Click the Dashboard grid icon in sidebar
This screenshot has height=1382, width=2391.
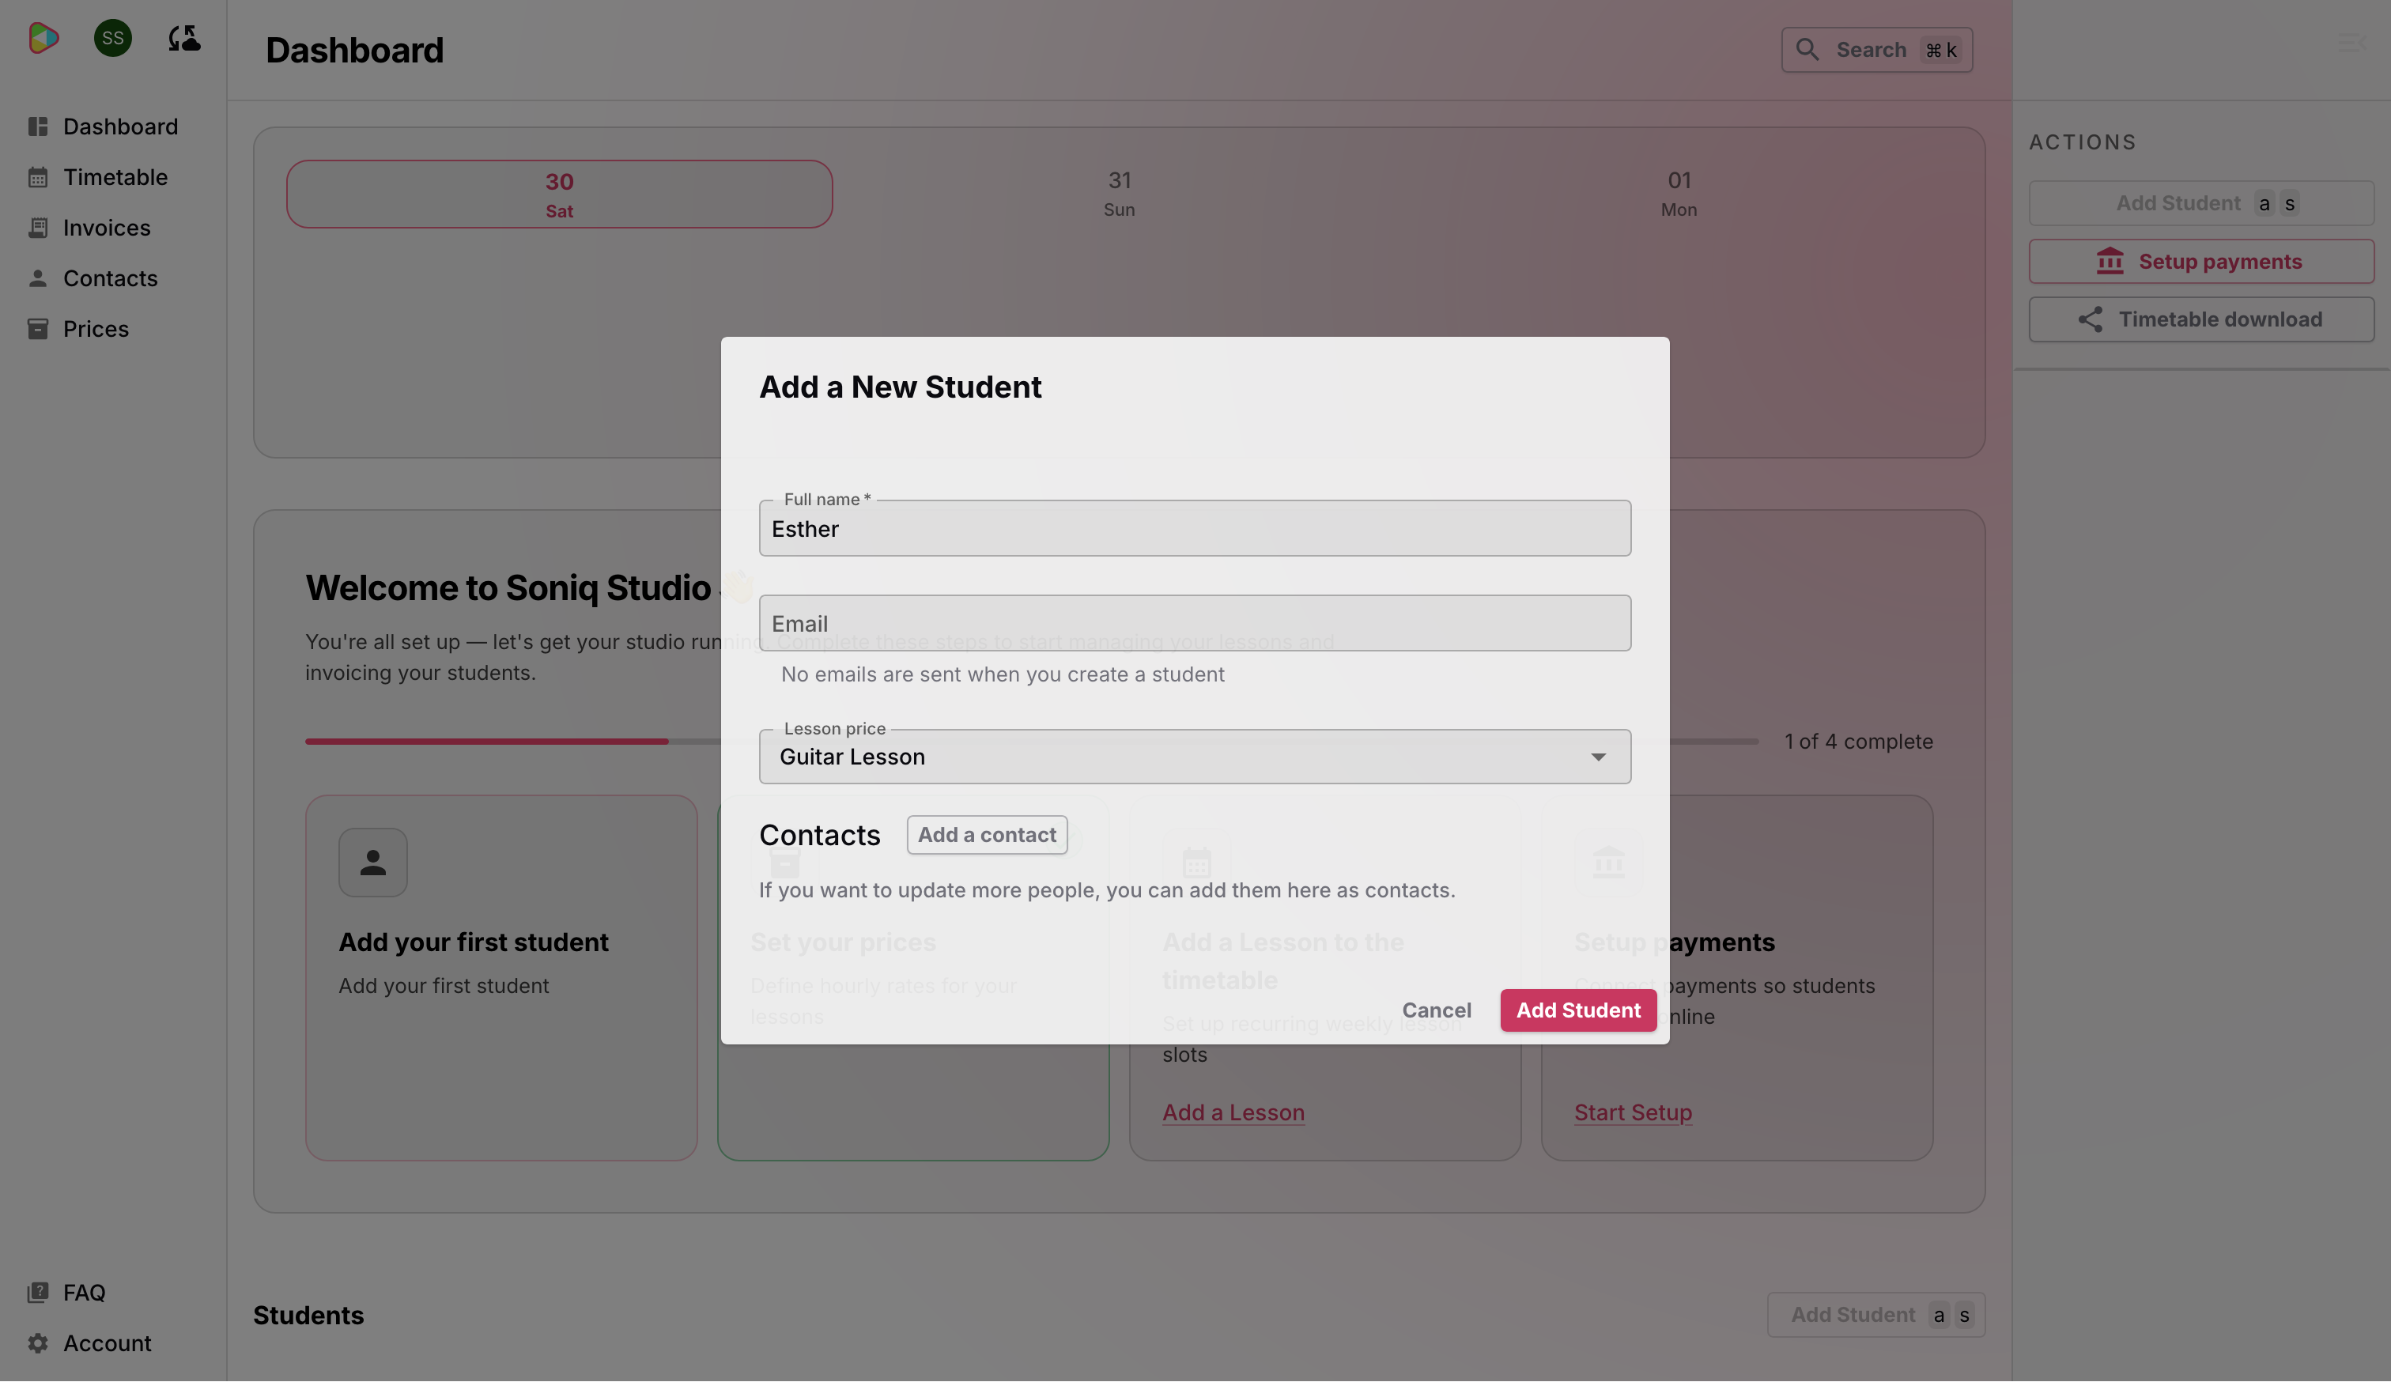point(38,126)
